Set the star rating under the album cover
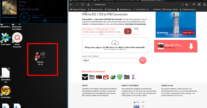The width and height of the screenshot is (207, 108). (x=9, y=20)
